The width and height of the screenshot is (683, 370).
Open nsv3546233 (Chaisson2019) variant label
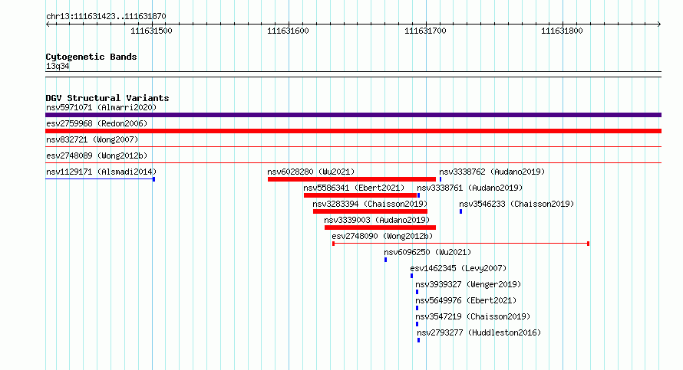(516, 204)
